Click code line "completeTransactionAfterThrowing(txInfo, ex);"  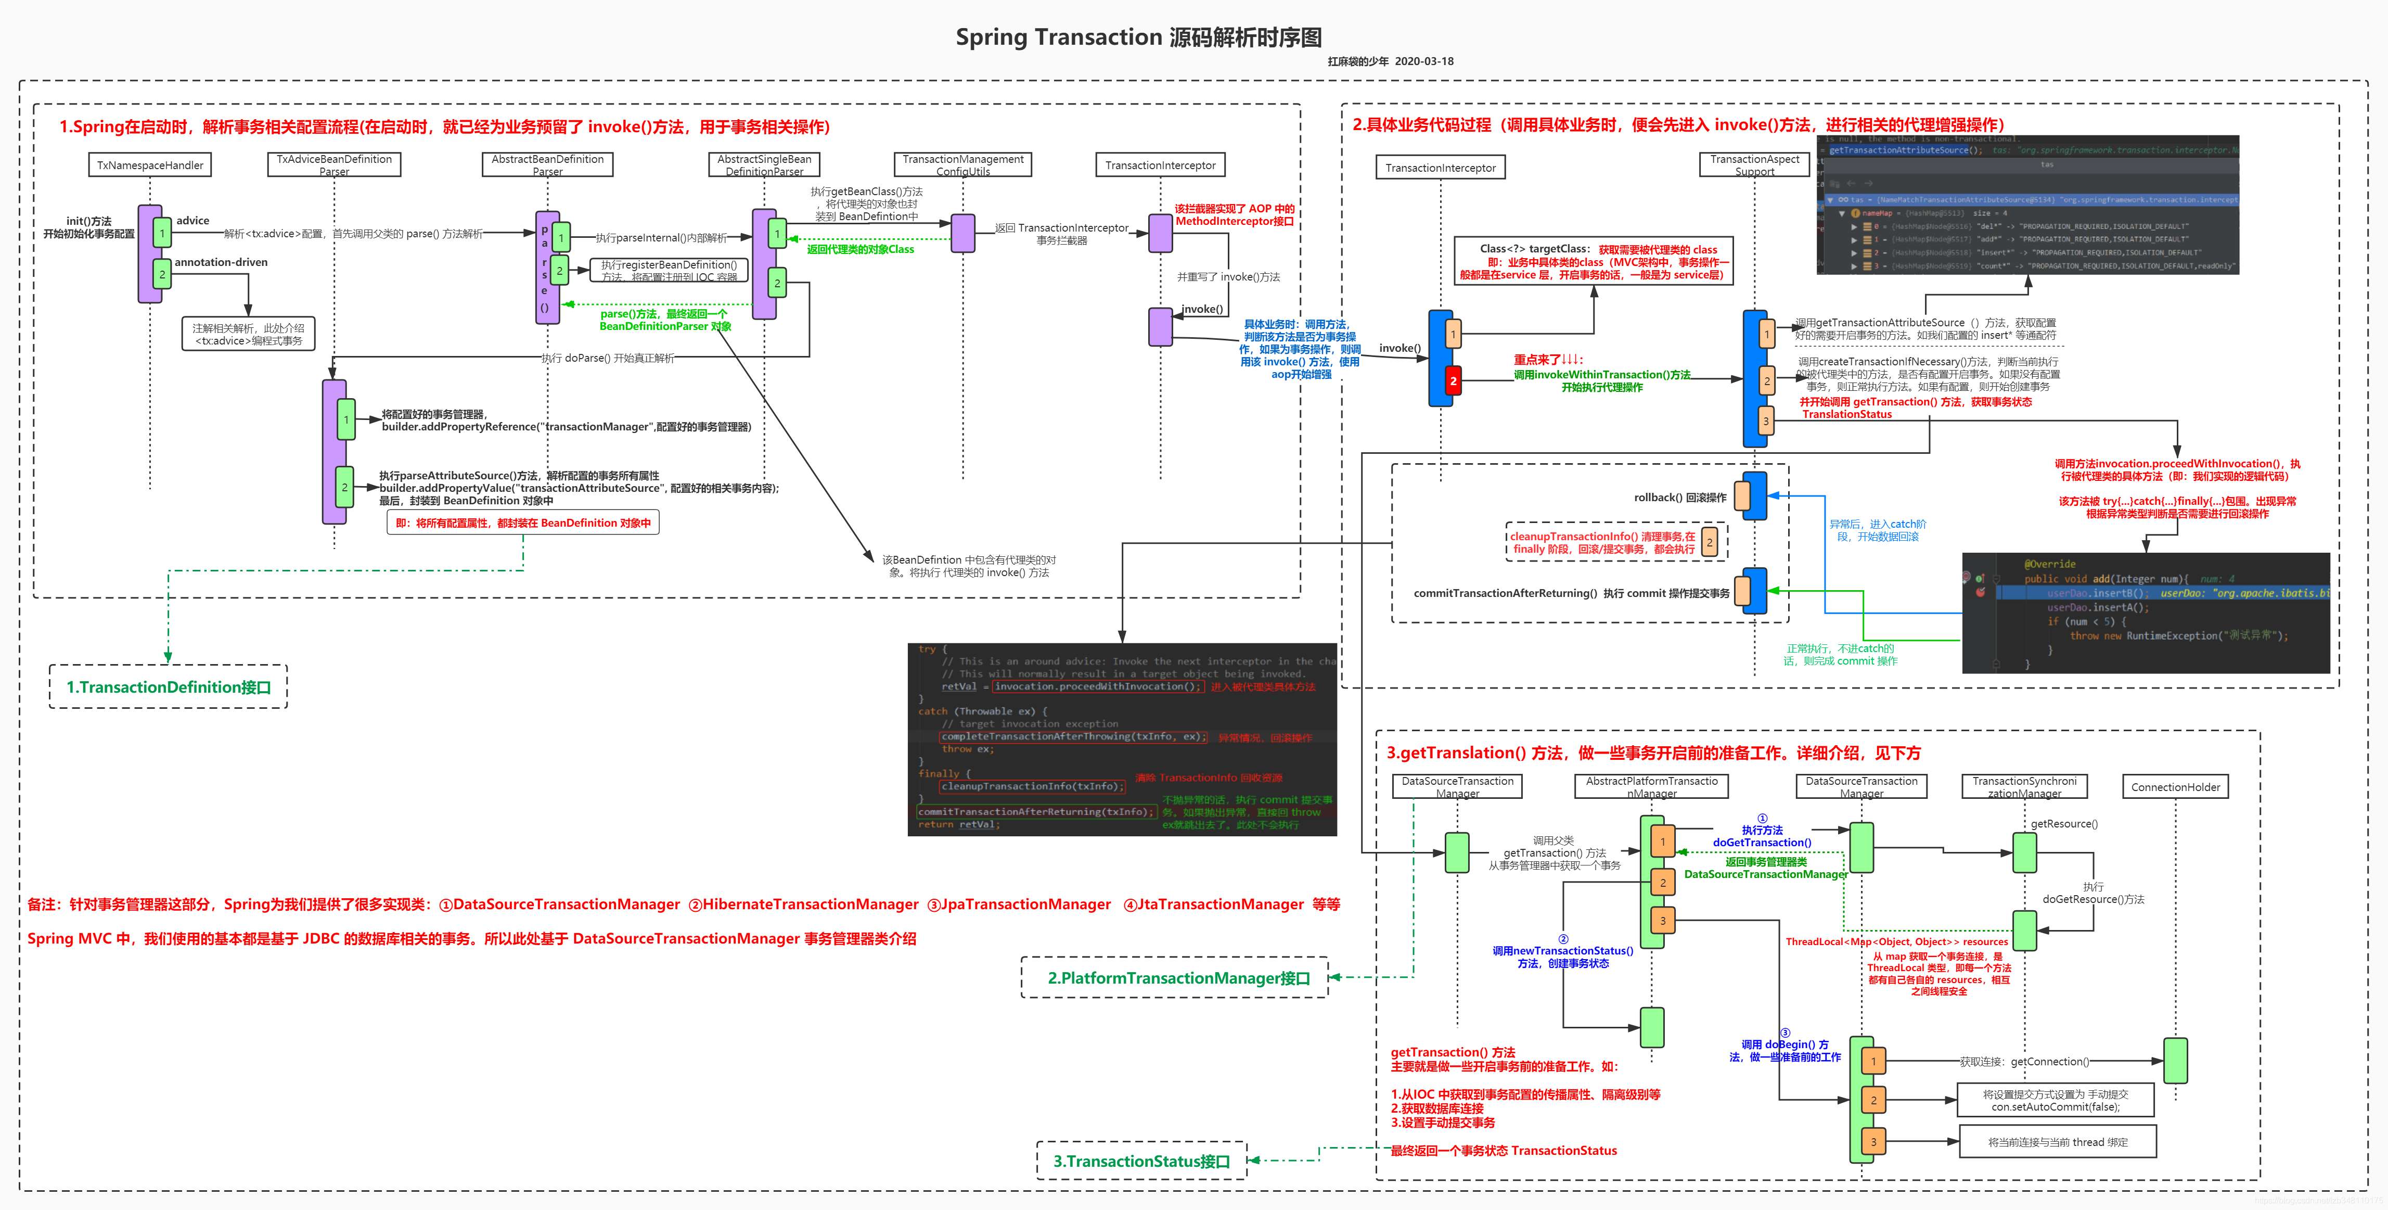pos(1073,736)
